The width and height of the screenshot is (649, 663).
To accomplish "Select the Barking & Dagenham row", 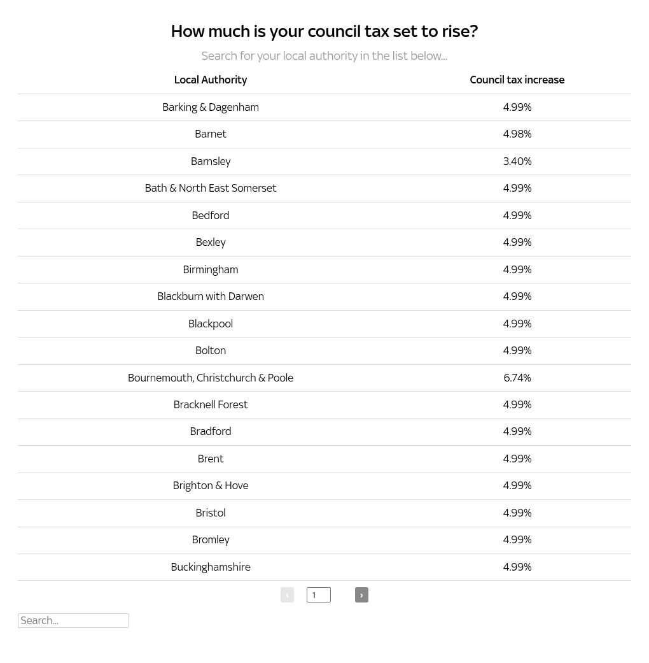I will 211,108.
